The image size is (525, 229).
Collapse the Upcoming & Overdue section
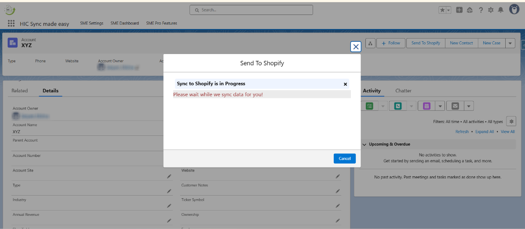365,144
